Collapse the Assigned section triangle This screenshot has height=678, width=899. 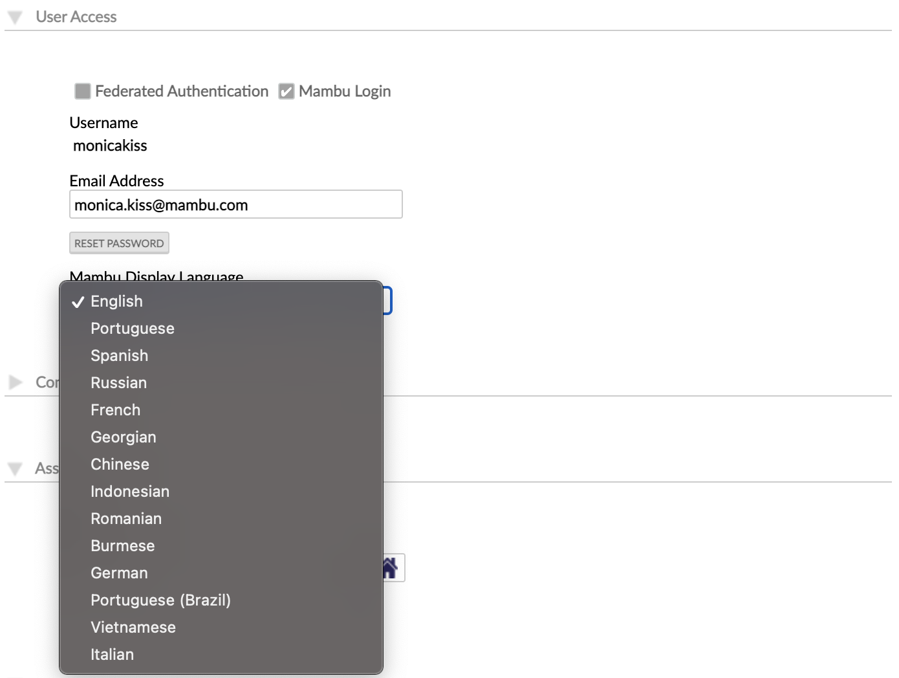pos(14,468)
